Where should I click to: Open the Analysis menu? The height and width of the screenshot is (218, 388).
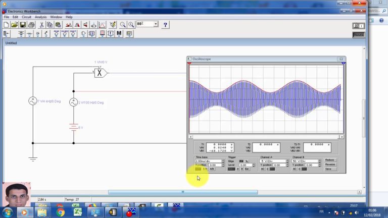point(41,17)
